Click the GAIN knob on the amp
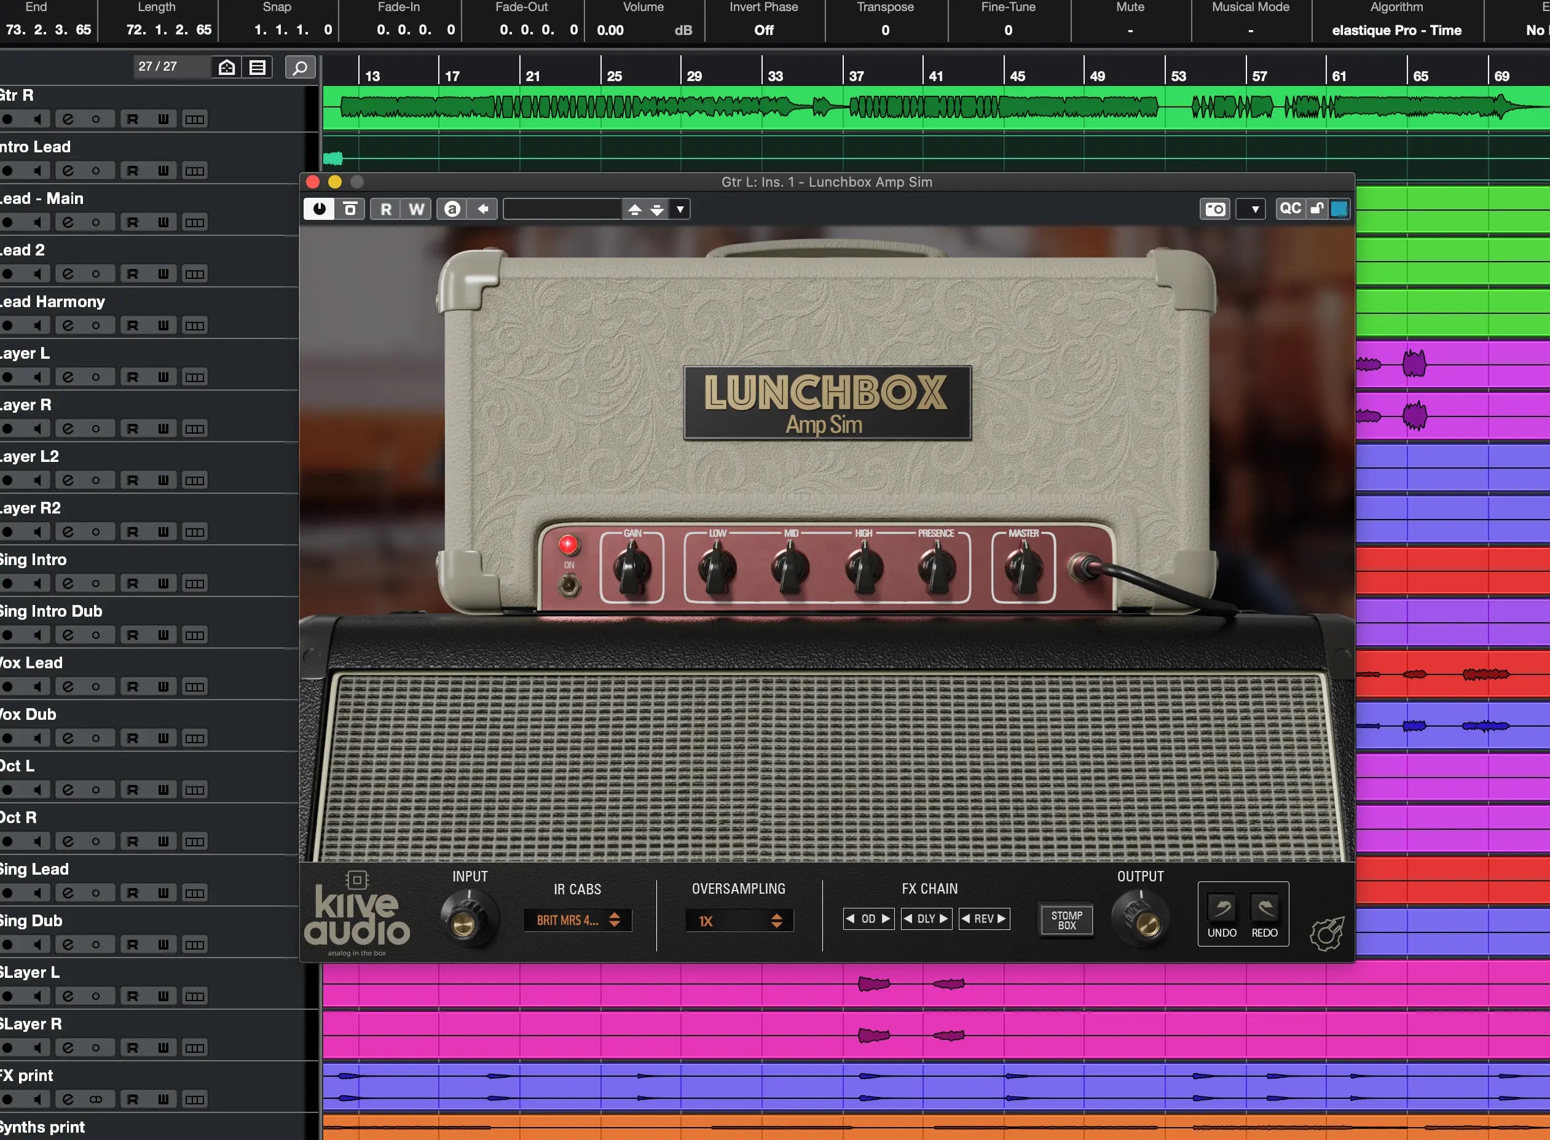The height and width of the screenshot is (1140, 1550). tap(632, 568)
